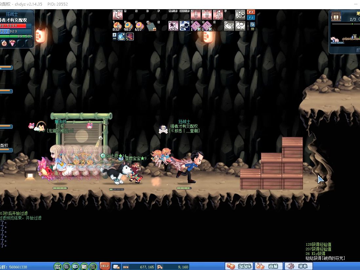
Task: Click the blue wave buff icon
Action: 121,37
